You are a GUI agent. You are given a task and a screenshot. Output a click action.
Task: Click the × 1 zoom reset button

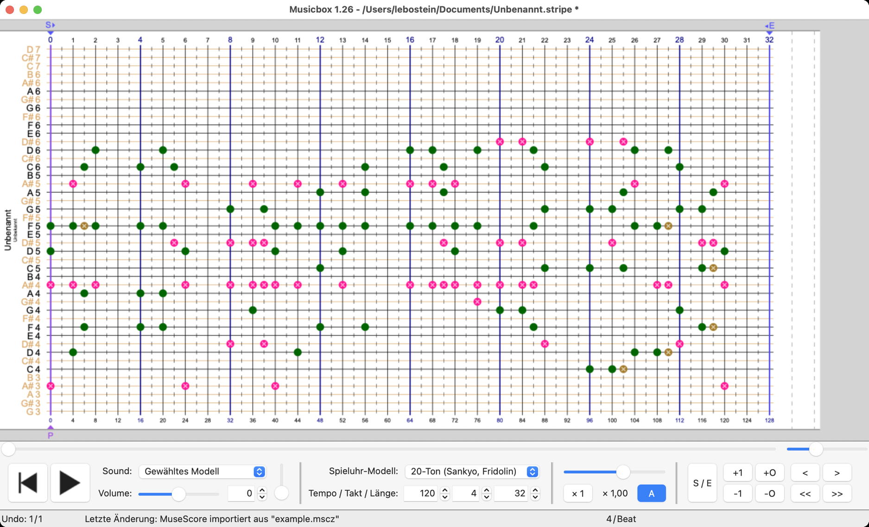pos(578,494)
